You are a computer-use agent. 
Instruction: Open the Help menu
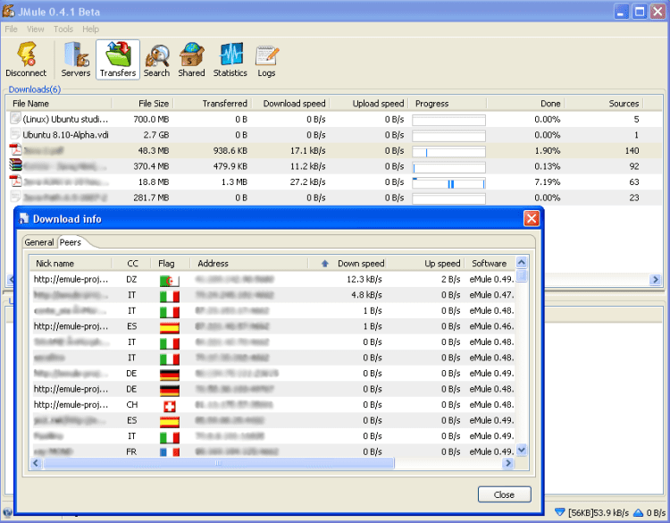[x=90, y=30]
